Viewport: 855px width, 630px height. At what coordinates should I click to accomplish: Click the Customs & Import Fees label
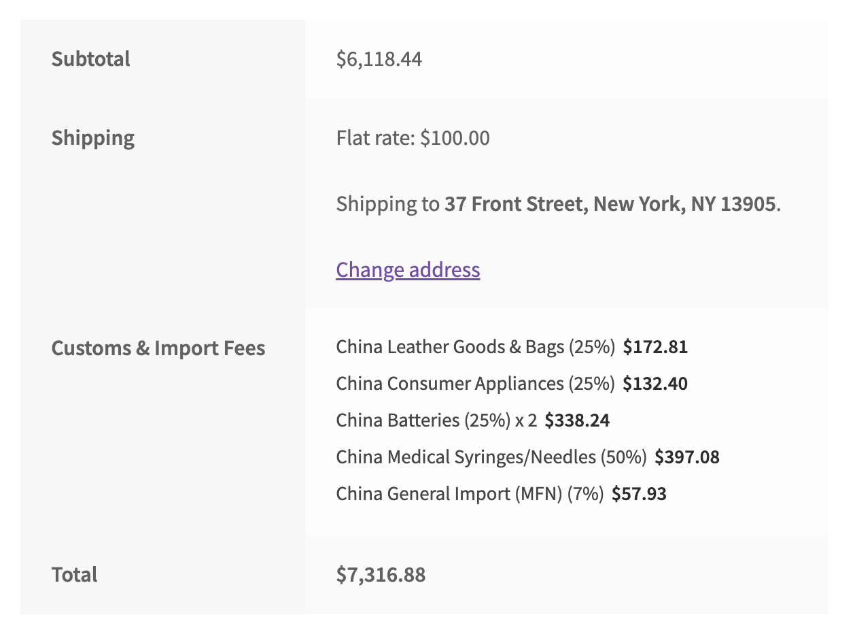(x=158, y=348)
